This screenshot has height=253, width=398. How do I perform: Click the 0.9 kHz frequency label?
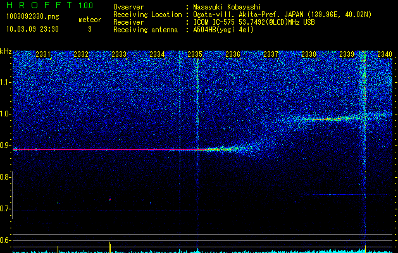6,145
